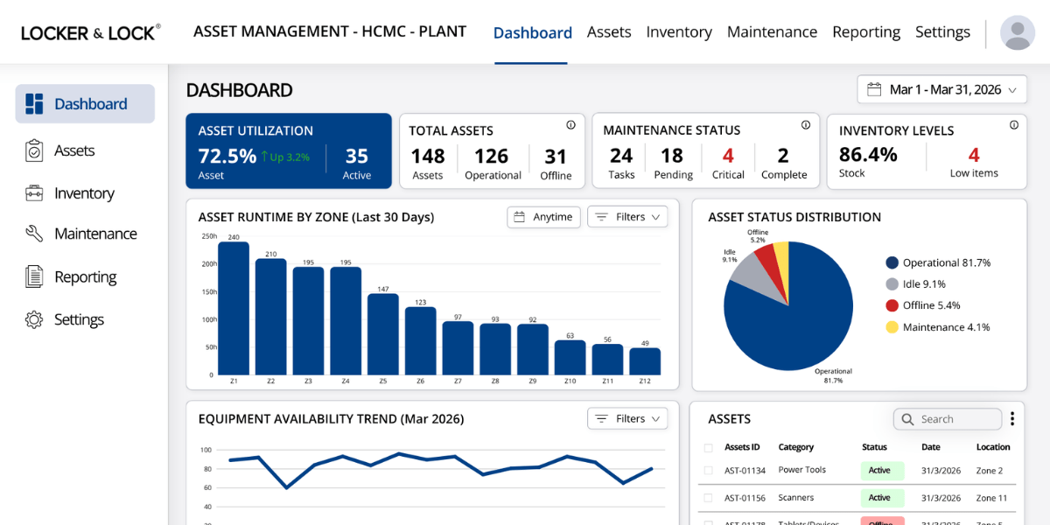The height and width of the screenshot is (525, 1050).
Task: Open the Mar 1 - Mar 31 date selector
Action: point(941,88)
